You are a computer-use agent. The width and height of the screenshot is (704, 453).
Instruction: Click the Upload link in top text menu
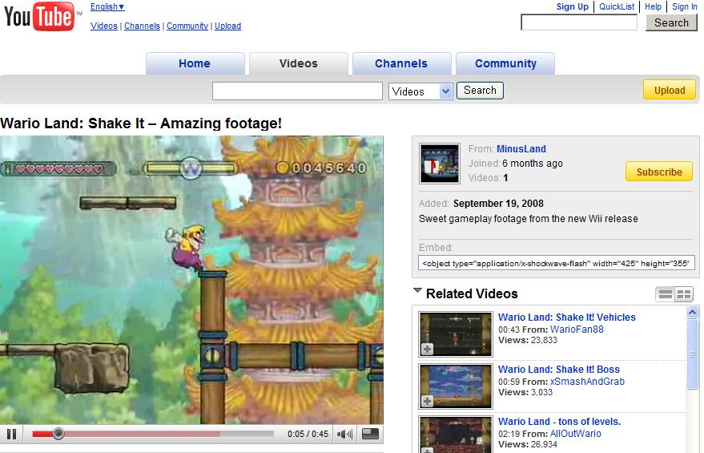pos(227,26)
